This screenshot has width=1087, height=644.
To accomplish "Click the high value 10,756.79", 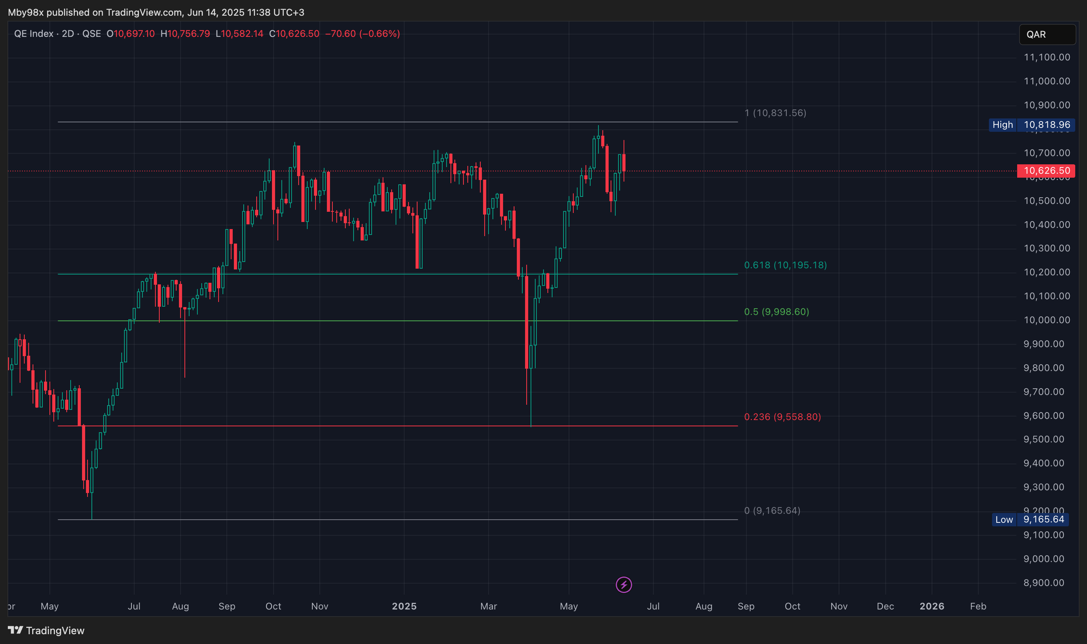I will tap(188, 33).
